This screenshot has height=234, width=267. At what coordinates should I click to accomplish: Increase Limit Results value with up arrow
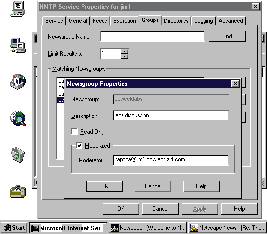[125, 51]
